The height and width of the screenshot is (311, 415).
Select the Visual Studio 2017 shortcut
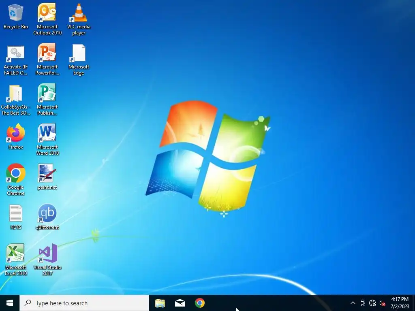tap(47, 260)
